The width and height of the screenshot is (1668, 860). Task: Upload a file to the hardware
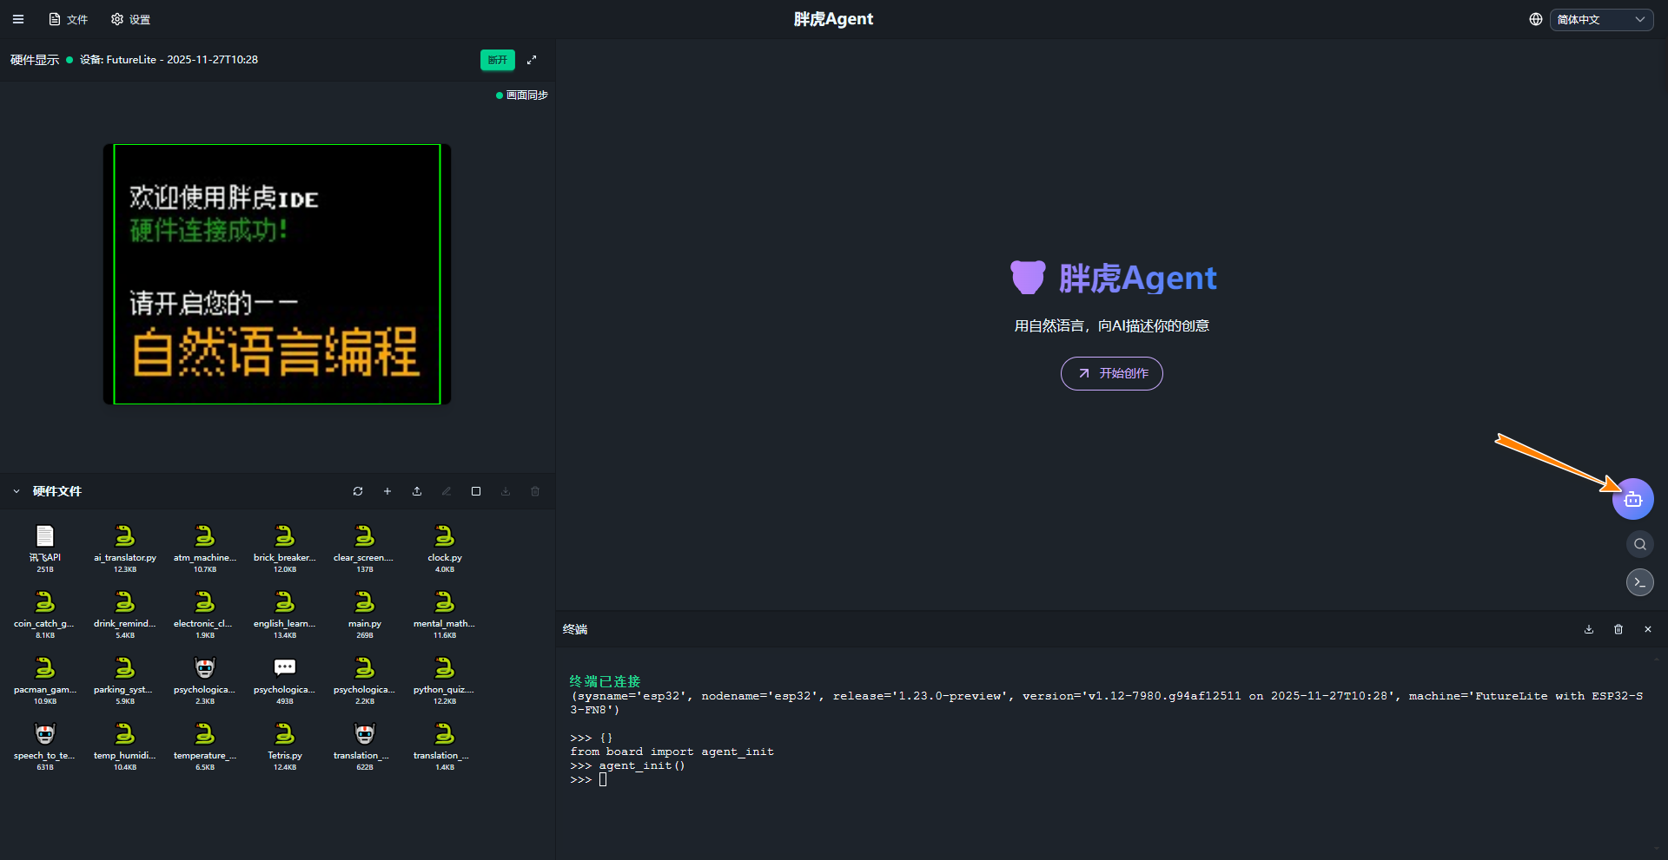tap(417, 491)
